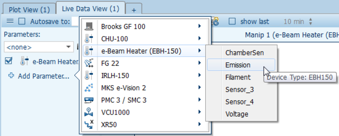Click the VCU1000 valve icon
Image resolution: width=339 pixels, height=136 pixels.
click(x=89, y=112)
